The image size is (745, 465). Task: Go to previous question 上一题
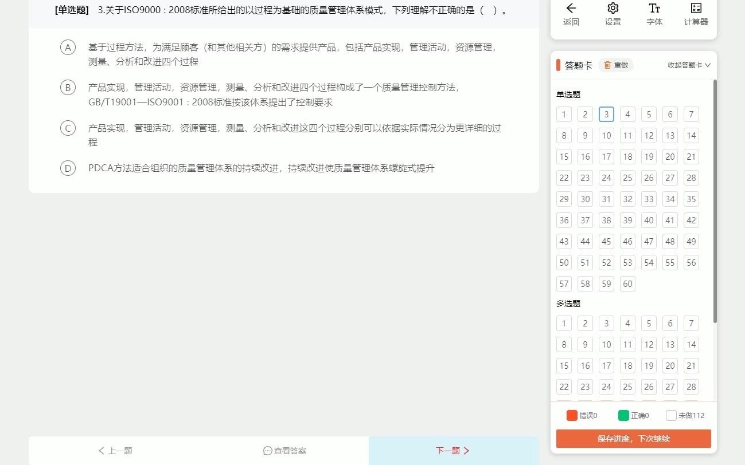pyautogui.click(x=115, y=451)
